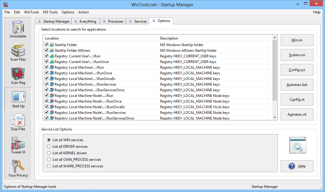
Task: Click 'Registry: Local Machine Node\...\RunOnceEx' row text
Action: coord(90,107)
